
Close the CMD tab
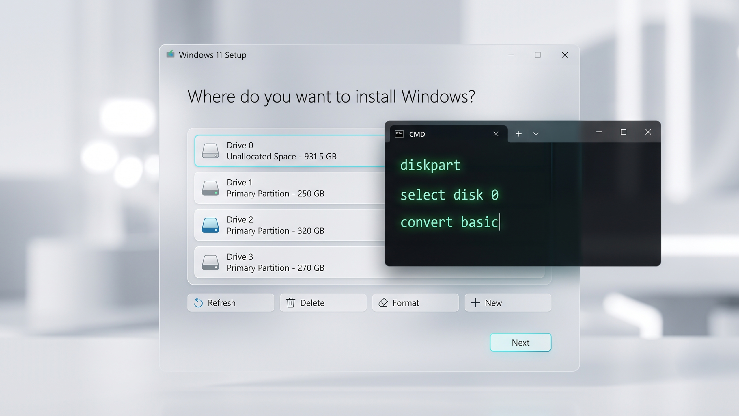(496, 134)
